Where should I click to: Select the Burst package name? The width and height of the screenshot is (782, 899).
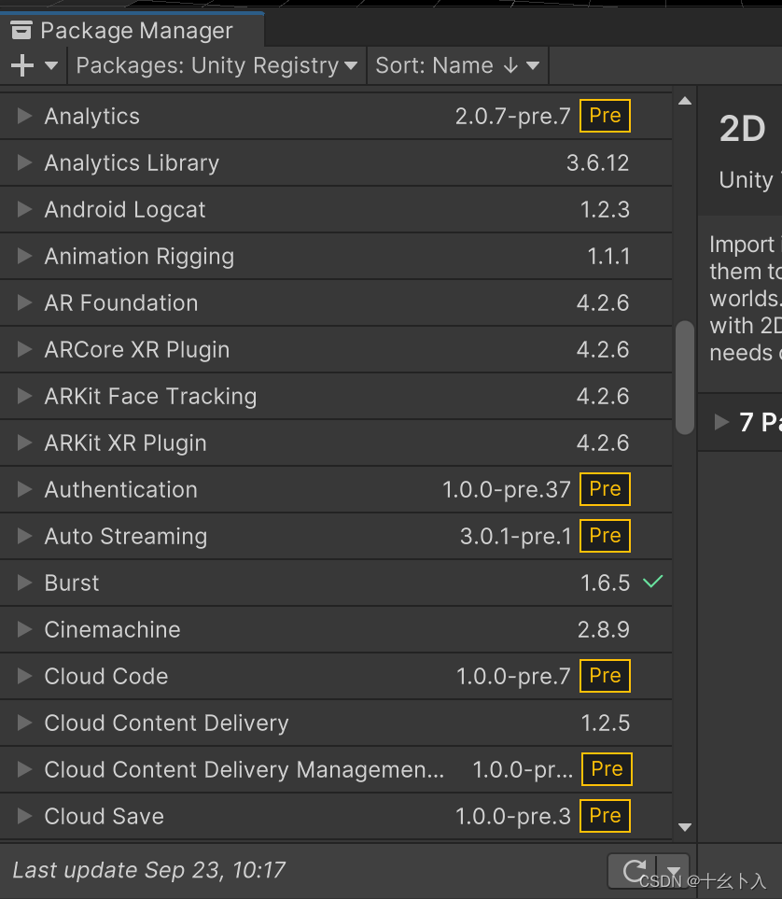tap(72, 583)
